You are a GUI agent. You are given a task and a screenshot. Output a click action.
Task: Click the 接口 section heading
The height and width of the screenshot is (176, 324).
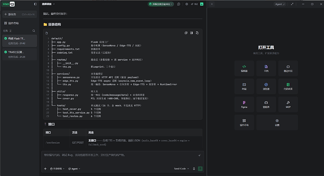(x=51, y=124)
